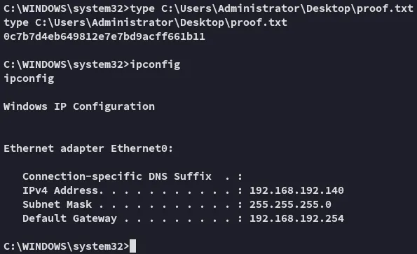The height and width of the screenshot is (254, 417).
Task: Click 'proof.txt' in the top command line
Action: [385, 9]
